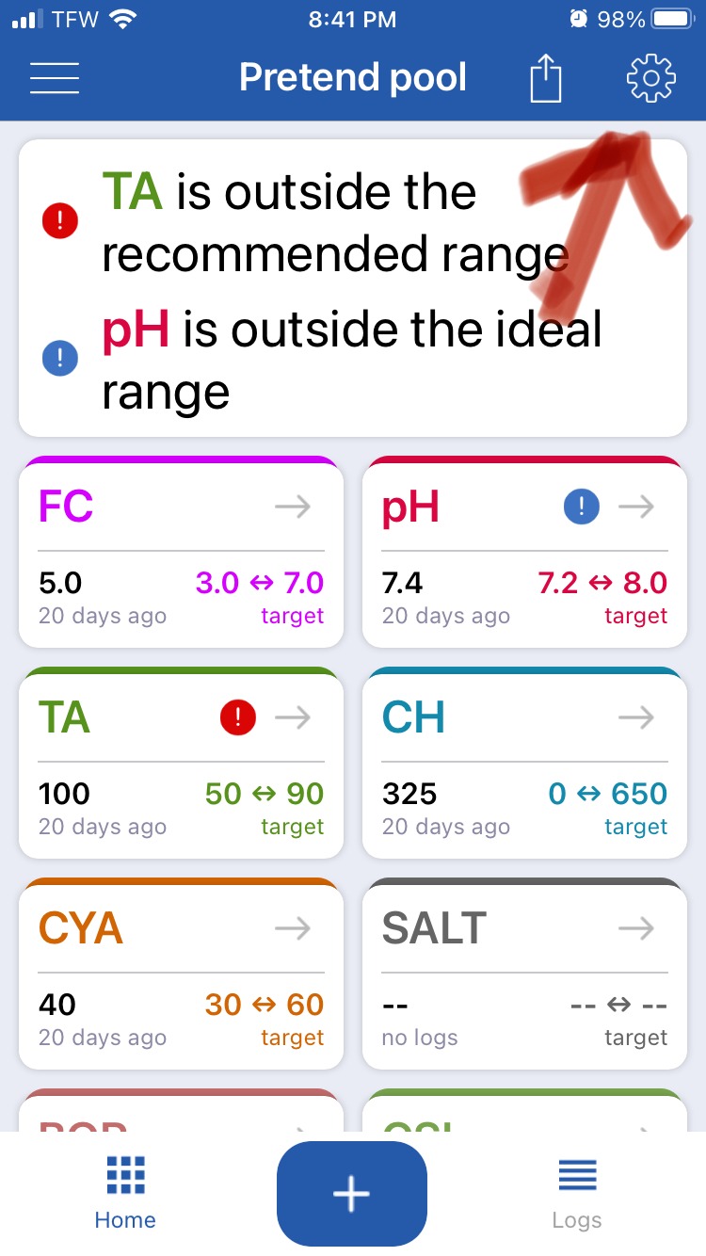The height and width of the screenshot is (1256, 706).
Task: Tap blue alert icon on pH card
Action: click(582, 507)
